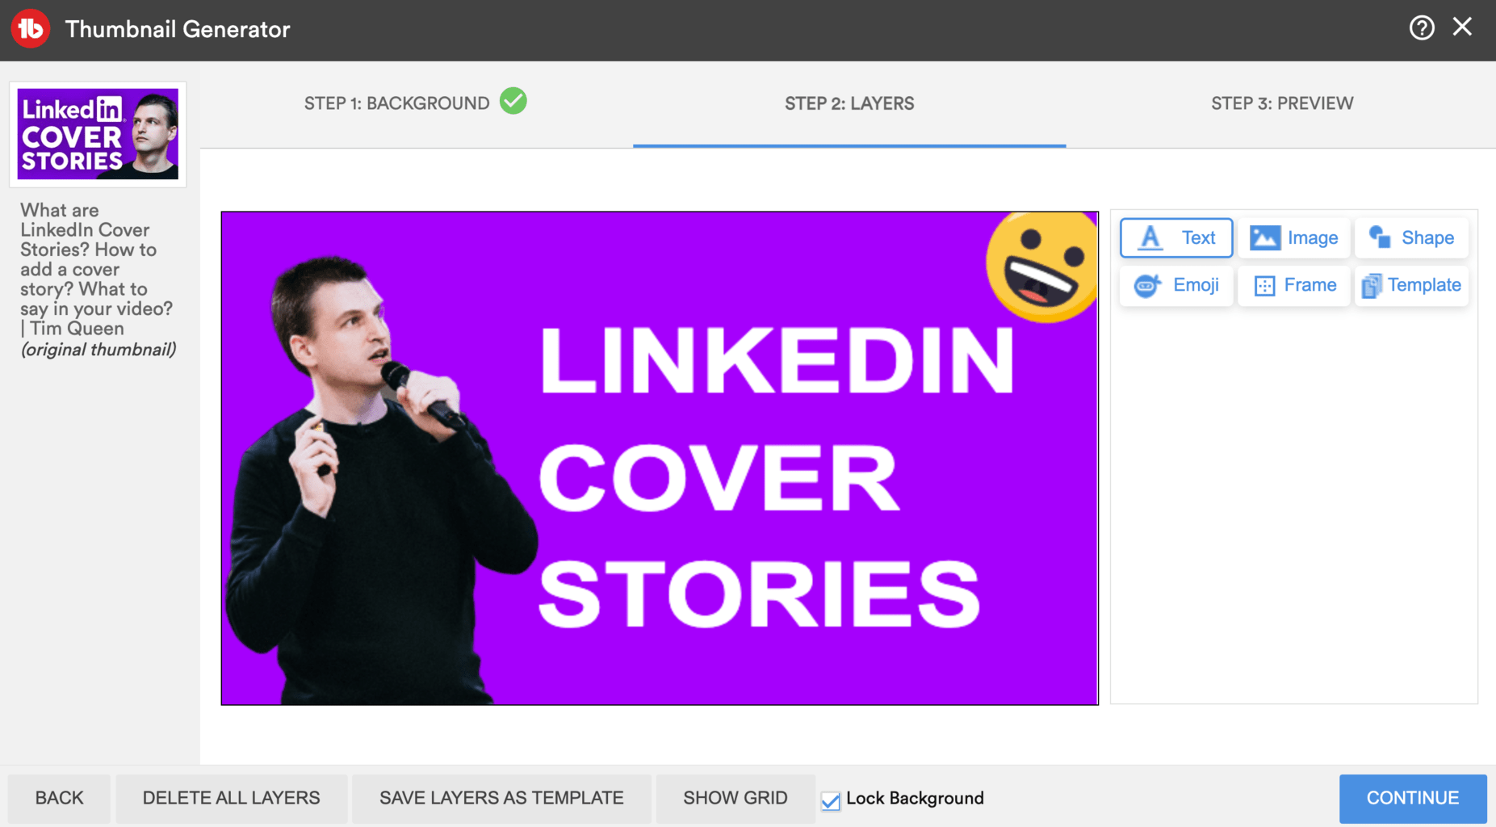This screenshot has width=1496, height=827.
Task: Click the SHOW GRID button
Action: point(735,798)
